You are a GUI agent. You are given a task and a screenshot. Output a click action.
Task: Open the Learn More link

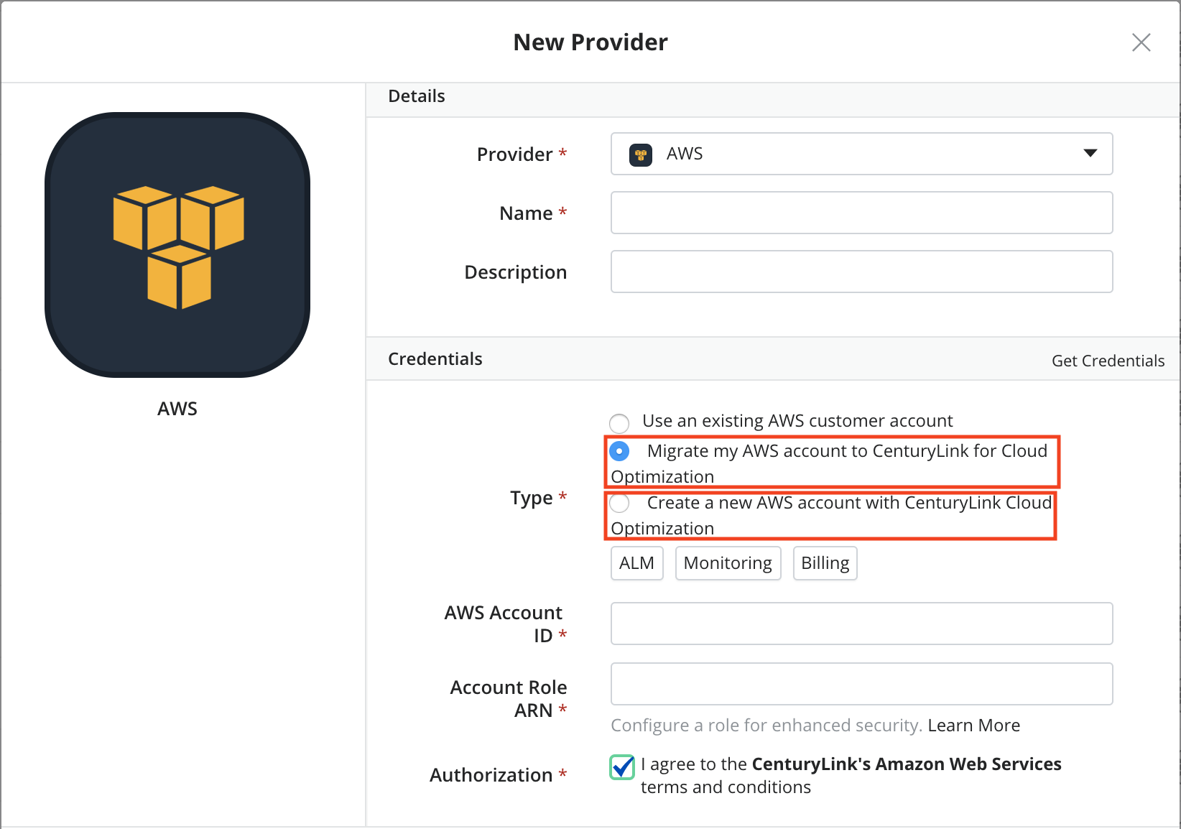973,726
